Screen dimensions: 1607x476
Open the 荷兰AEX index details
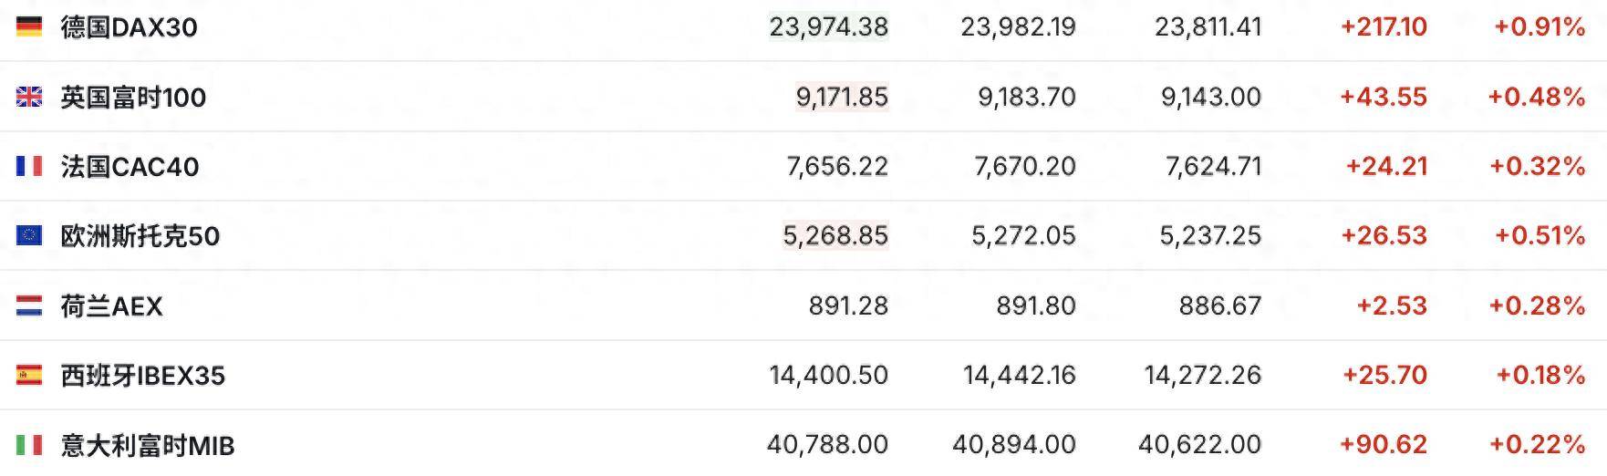(x=111, y=305)
